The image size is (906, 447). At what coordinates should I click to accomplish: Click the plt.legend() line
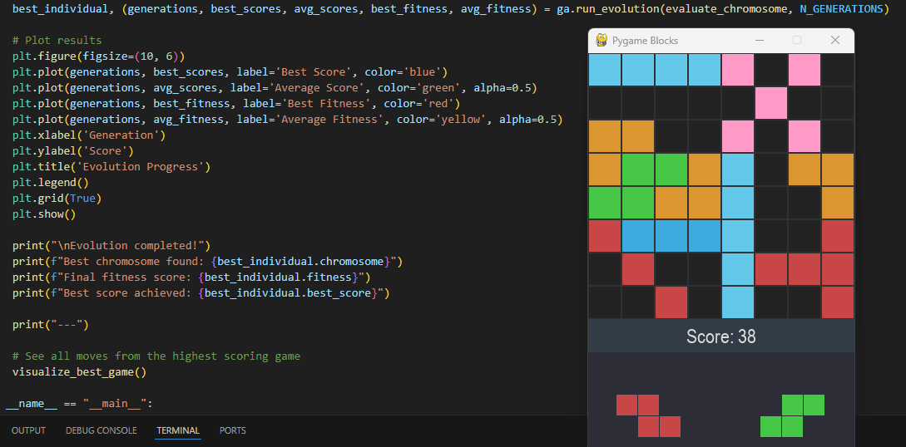(x=51, y=183)
